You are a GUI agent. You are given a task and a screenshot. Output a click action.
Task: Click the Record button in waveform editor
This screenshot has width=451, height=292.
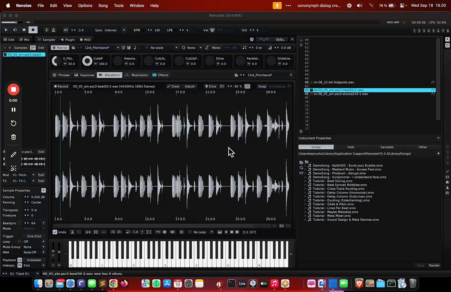pyautogui.click(x=61, y=86)
